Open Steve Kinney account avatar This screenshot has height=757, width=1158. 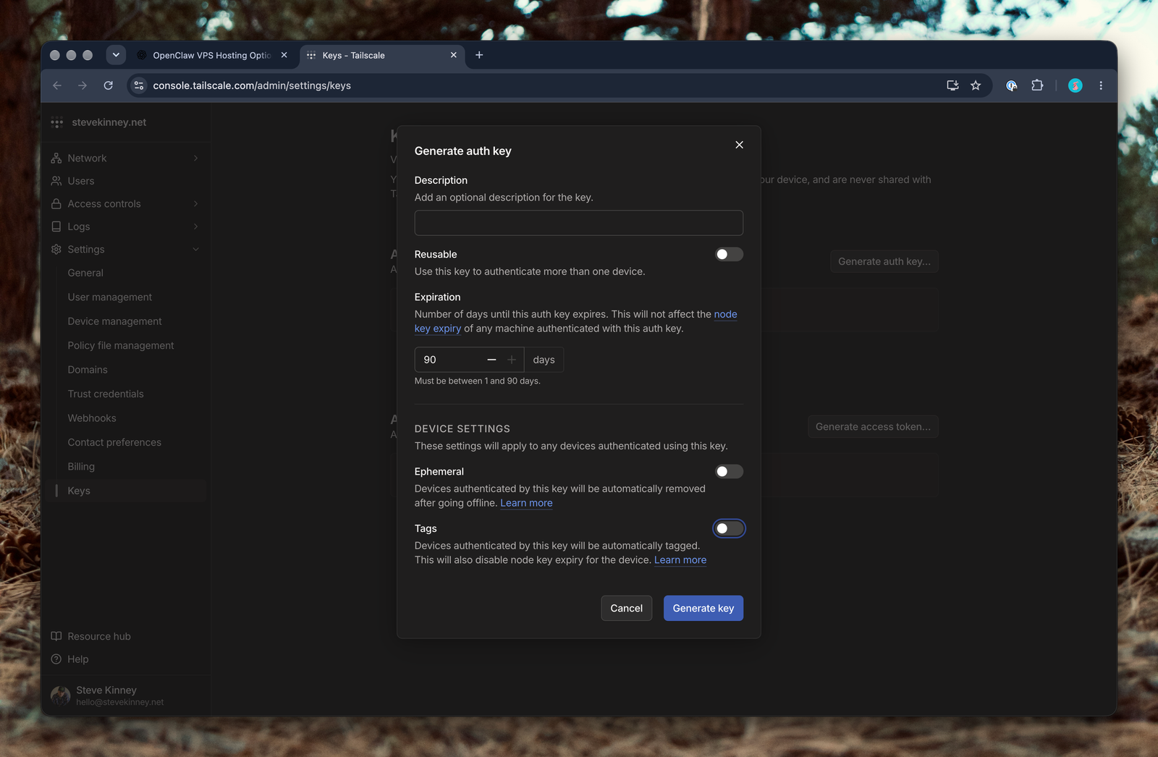(x=61, y=695)
